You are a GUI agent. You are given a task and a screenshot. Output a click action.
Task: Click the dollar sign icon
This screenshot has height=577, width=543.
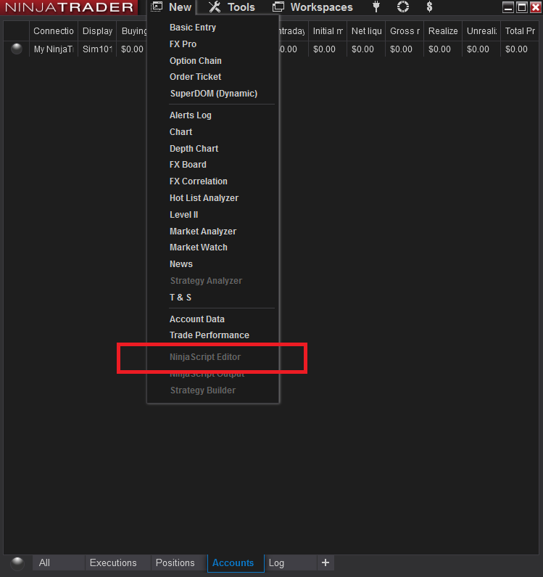pyautogui.click(x=429, y=7)
